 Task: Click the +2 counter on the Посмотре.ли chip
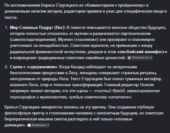point(150,58)
